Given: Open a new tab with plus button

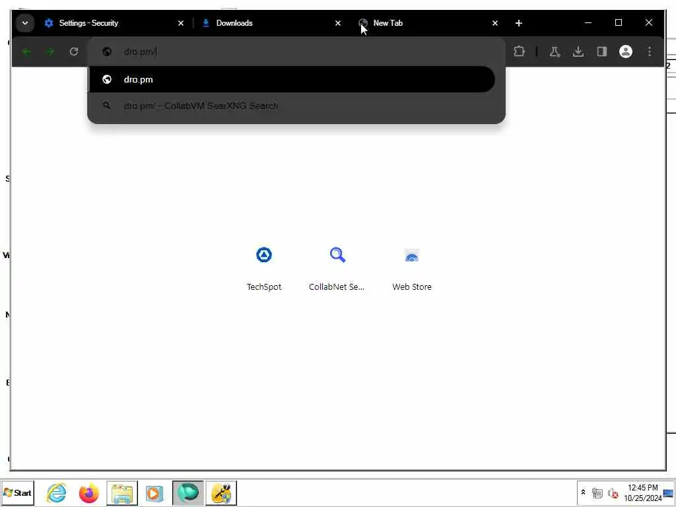Looking at the screenshot, I should [519, 23].
